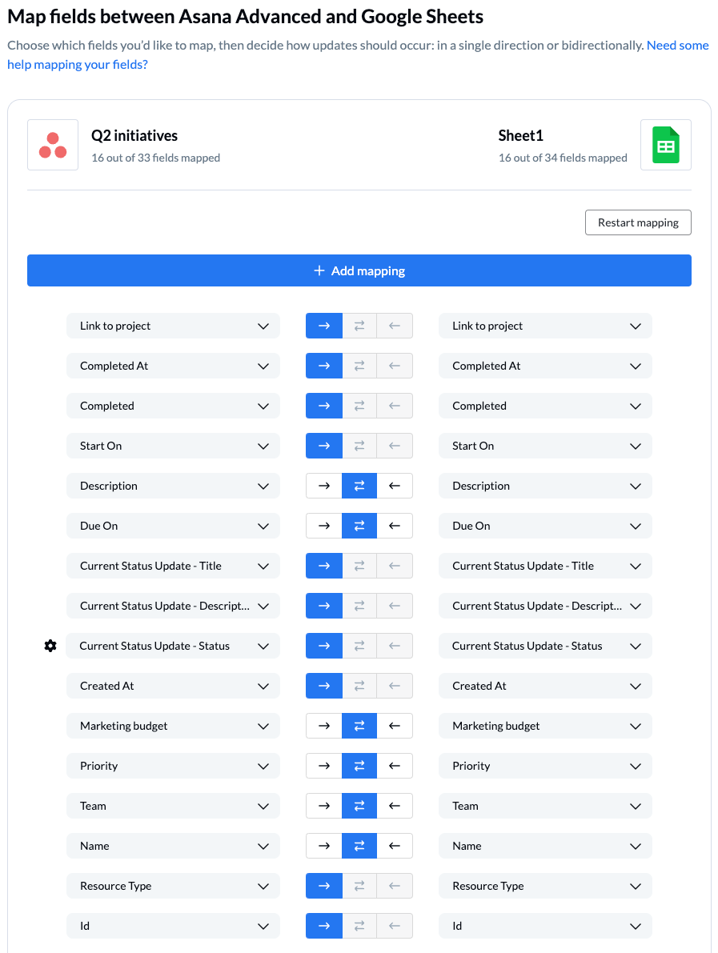Click the Restart mapping button
718x953 pixels.
tap(639, 222)
